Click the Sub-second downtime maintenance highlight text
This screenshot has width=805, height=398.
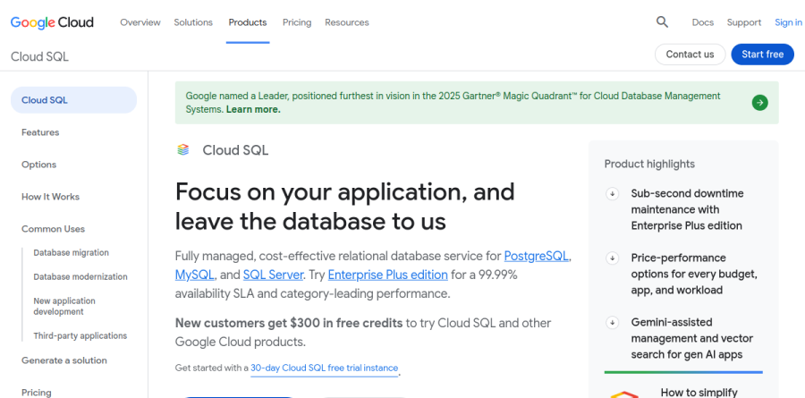pyautogui.click(x=687, y=209)
